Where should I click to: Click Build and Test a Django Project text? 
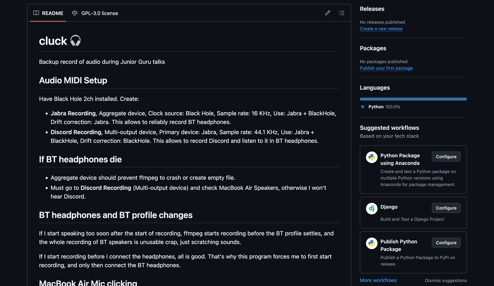pos(412,219)
